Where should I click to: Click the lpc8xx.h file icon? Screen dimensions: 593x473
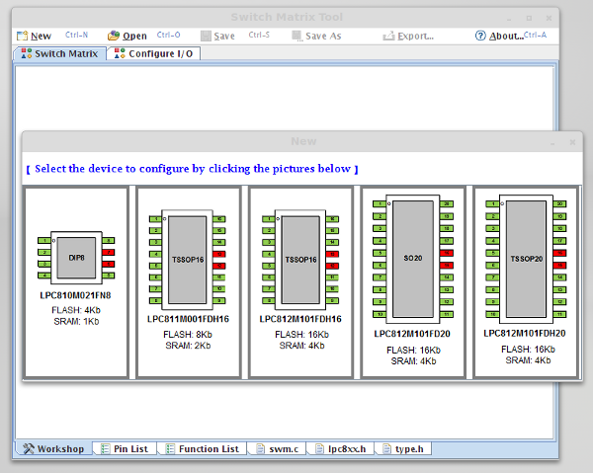coord(319,449)
